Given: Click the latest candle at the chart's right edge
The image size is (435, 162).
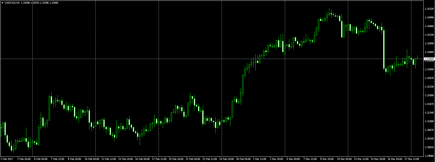Looking at the screenshot, I should pyautogui.click(x=417, y=58).
